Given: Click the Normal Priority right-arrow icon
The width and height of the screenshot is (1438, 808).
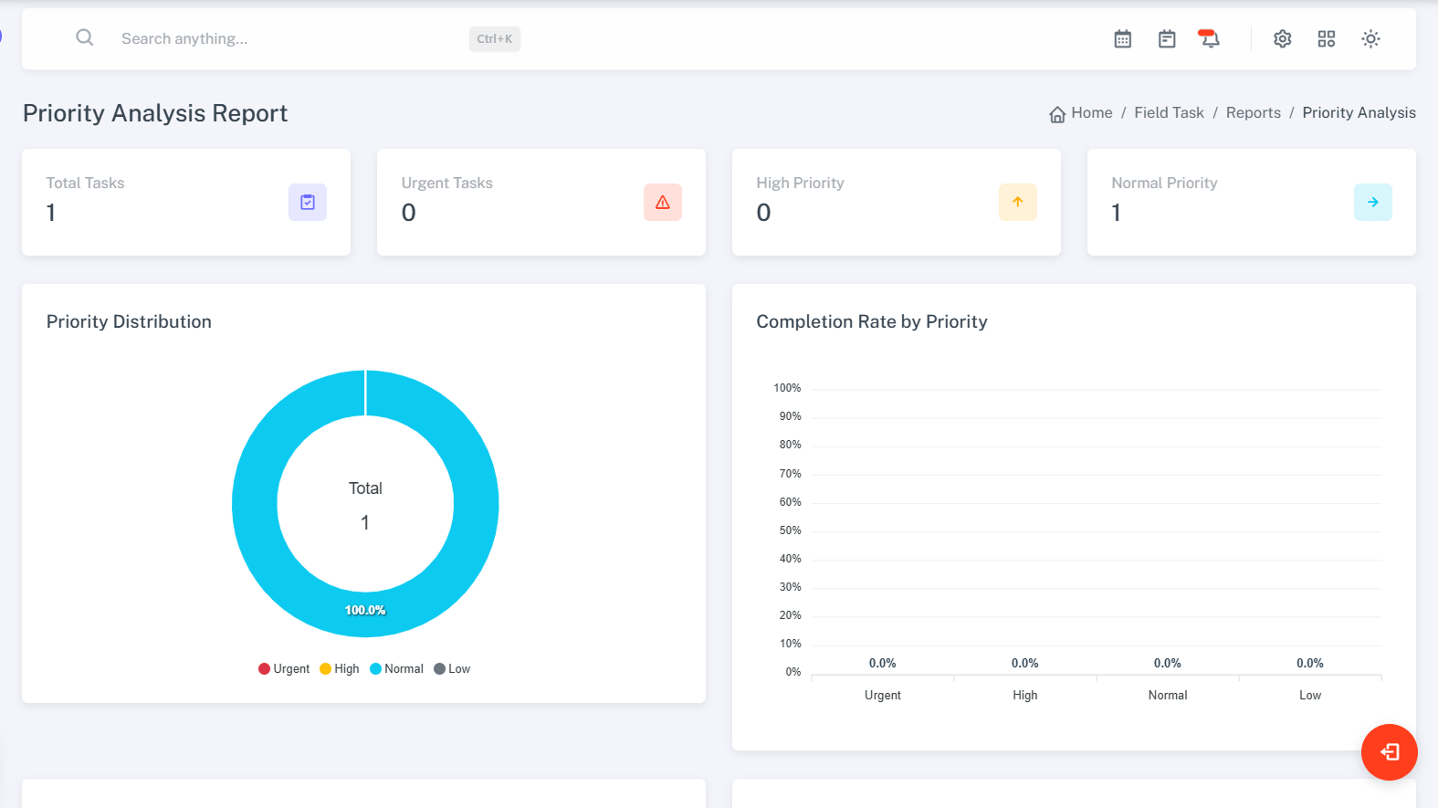Looking at the screenshot, I should (1372, 203).
